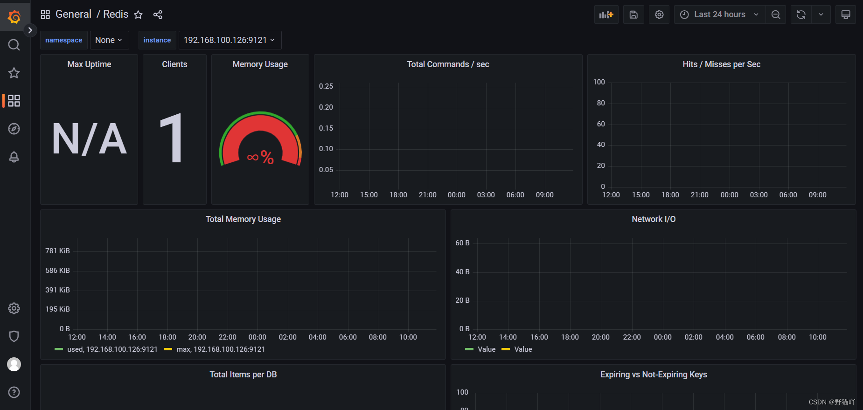Click the Network I/O panel title

654,219
